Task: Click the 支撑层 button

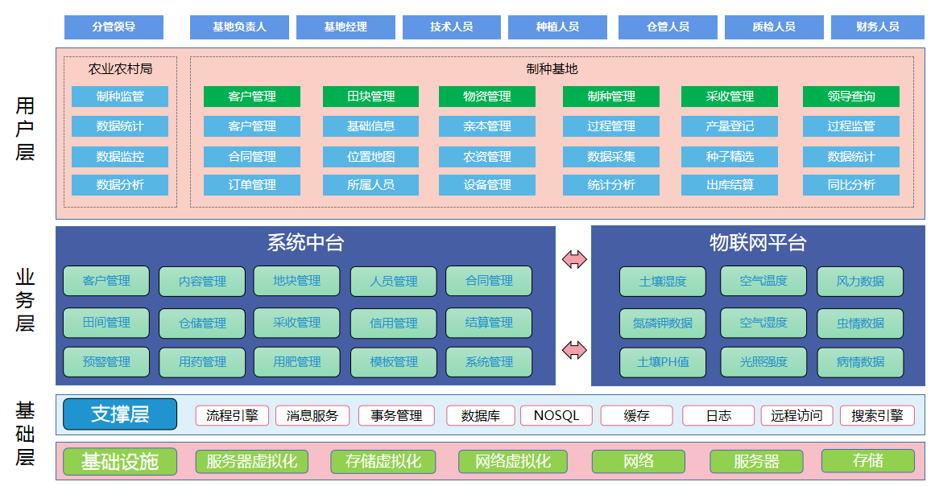Action: pos(120,414)
